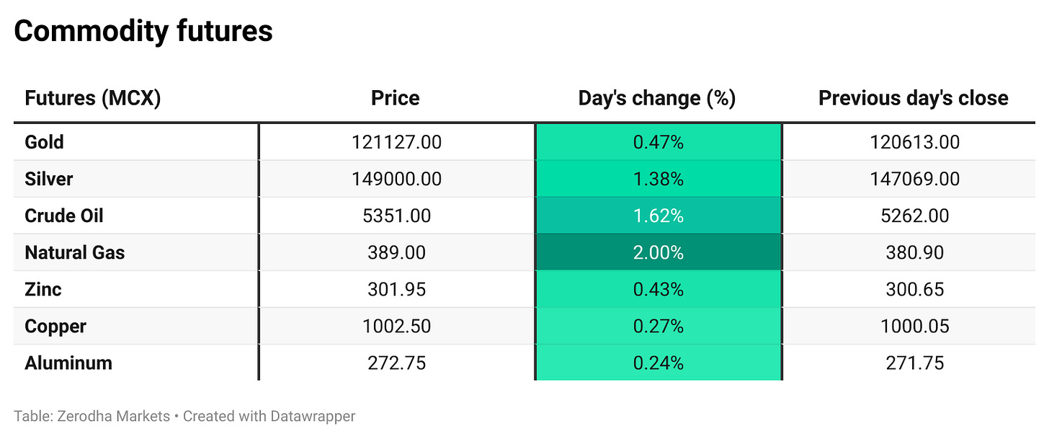Select the Natural Gas row label
The height and width of the screenshot is (439, 1049).
click(75, 252)
